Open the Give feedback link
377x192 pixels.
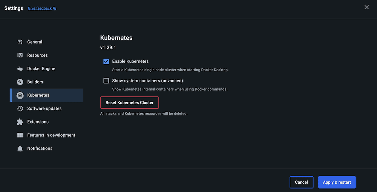[40, 8]
